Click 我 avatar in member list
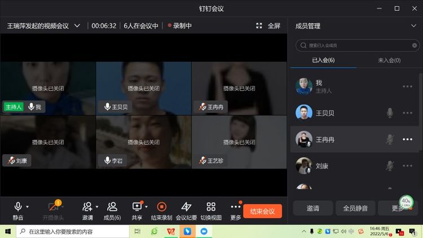This screenshot has width=423, height=238. [x=304, y=86]
